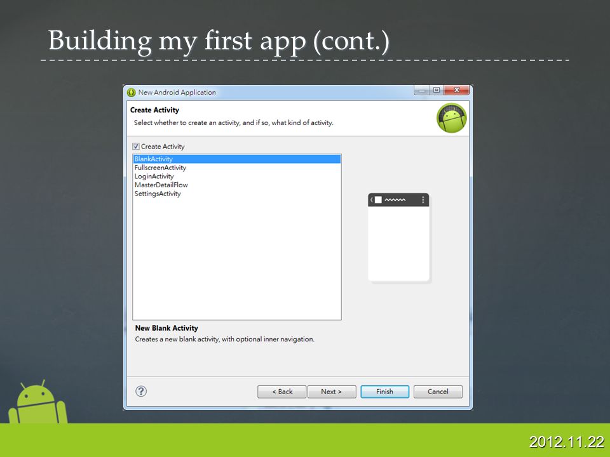Viewport: 610px width, 457px height.
Task: Close the New Android Application dialog
Action: tap(457, 90)
